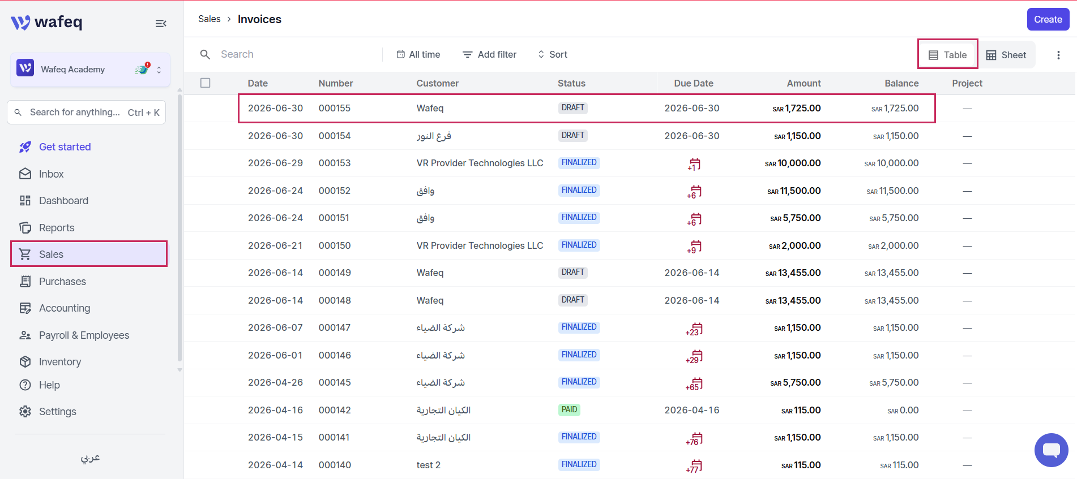
Task: Open the Purchases section
Action: [62, 282]
